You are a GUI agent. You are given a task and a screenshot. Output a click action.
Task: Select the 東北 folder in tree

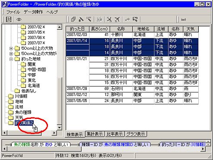click(x=32, y=80)
